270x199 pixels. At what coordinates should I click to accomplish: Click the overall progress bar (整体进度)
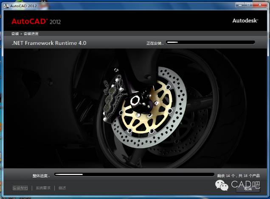coord(134,174)
